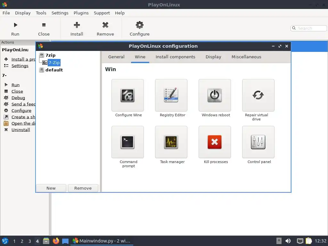Click the New virtual drive button
The image size is (328, 246).
click(x=51, y=188)
